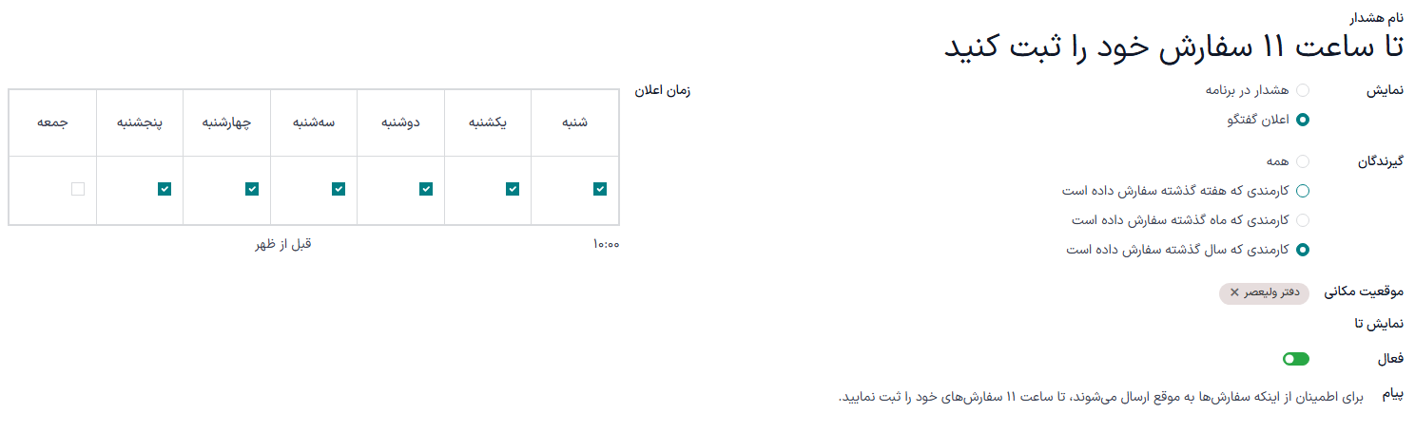Screen dimensions: 1415x432
Task: Toggle the فعال active switch
Action: tap(1295, 359)
